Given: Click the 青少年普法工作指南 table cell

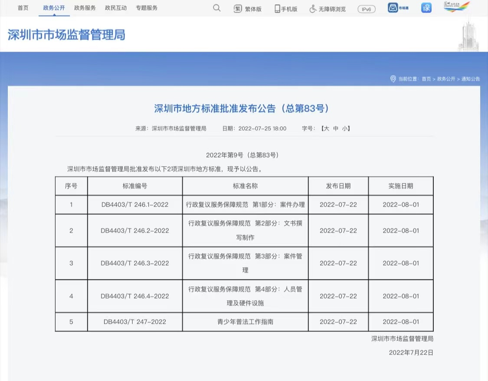Looking at the screenshot, I should click(x=245, y=322).
